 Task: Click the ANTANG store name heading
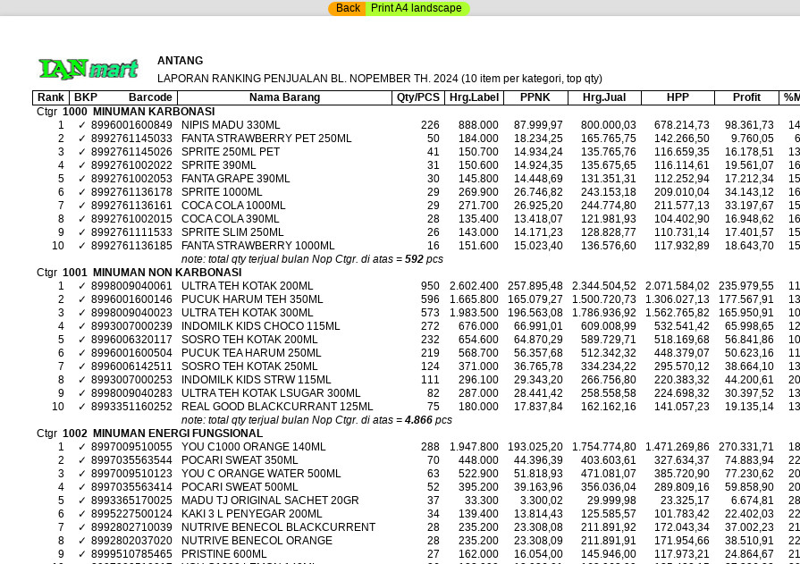coord(180,61)
